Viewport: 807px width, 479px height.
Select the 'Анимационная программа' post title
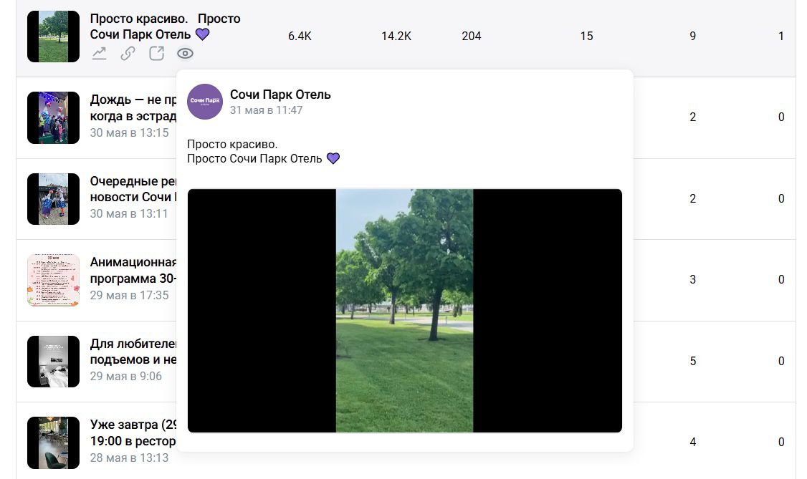pos(133,271)
